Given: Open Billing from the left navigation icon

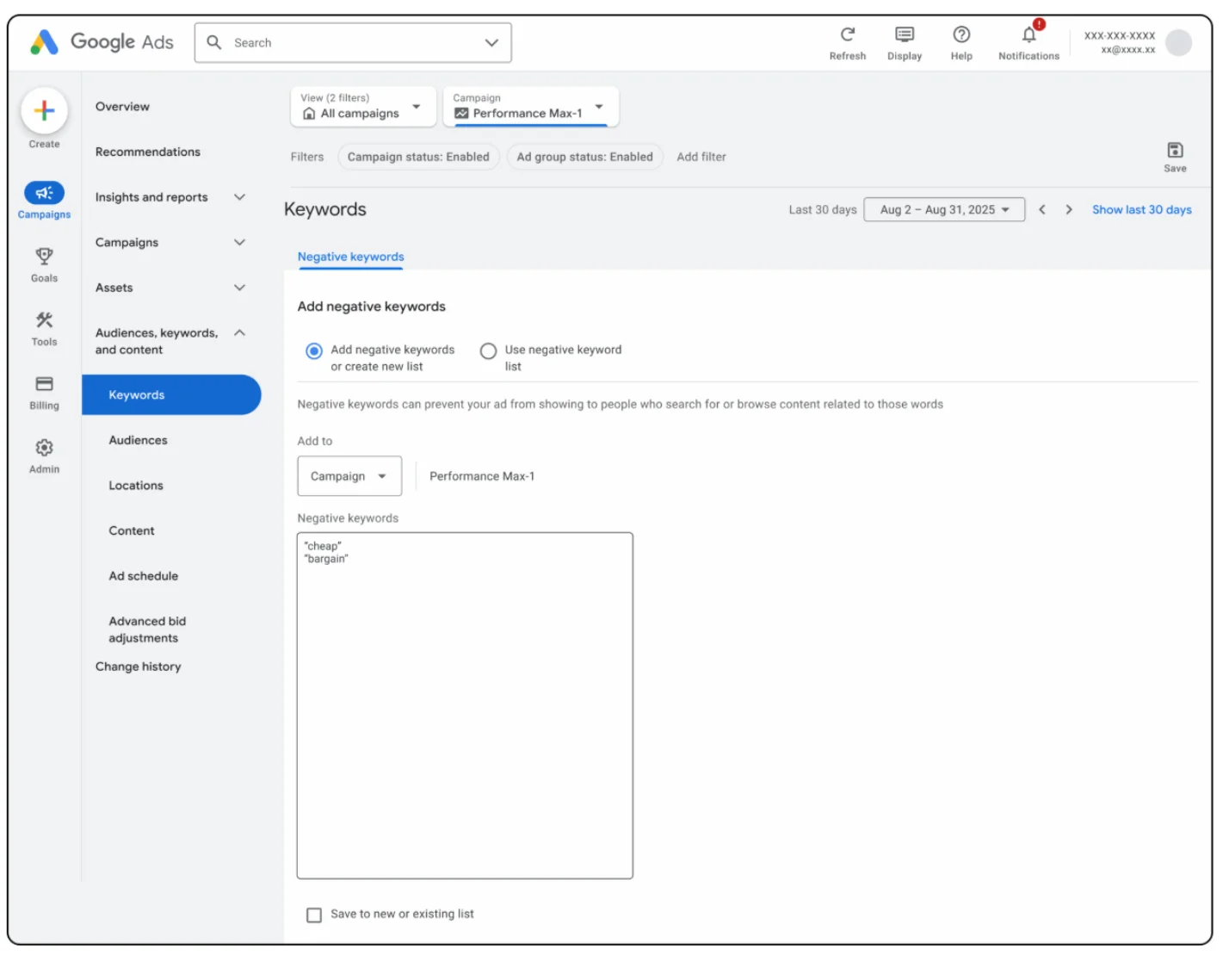Looking at the screenshot, I should click(x=43, y=382).
